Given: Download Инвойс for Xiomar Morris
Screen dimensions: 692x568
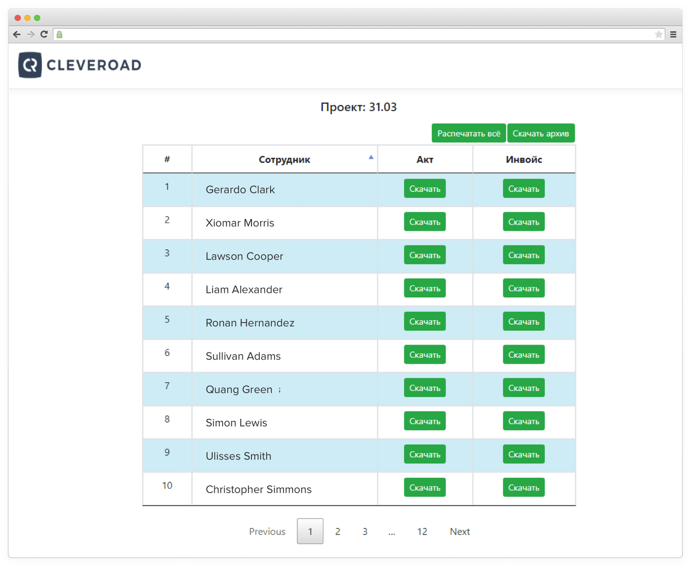Looking at the screenshot, I should (x=524, y=222).
